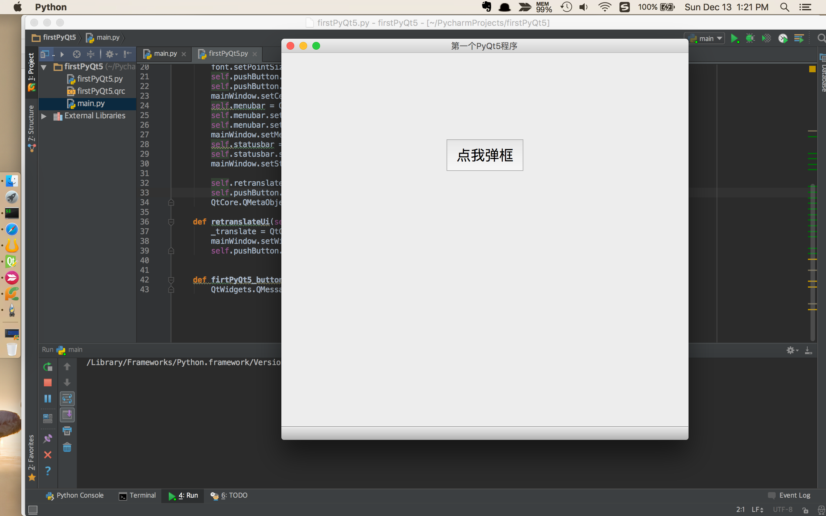This screenshot has width=826, height=516.
Task: Pause output with the pause icon
Action: click(x=48, y=398)
